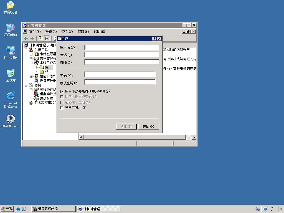Screen dimensions: 284x213
Task: Toggle the Show/Hide console tree icon
Action: point(47,38)
